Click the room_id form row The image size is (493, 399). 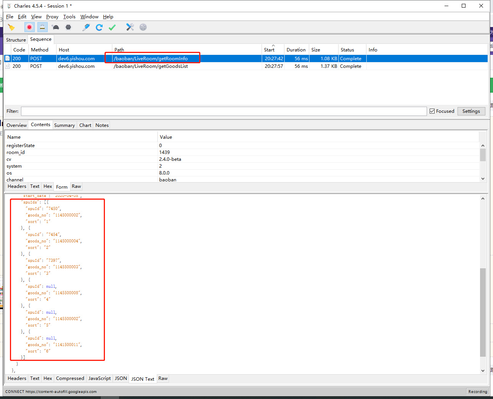coord(242,152)
